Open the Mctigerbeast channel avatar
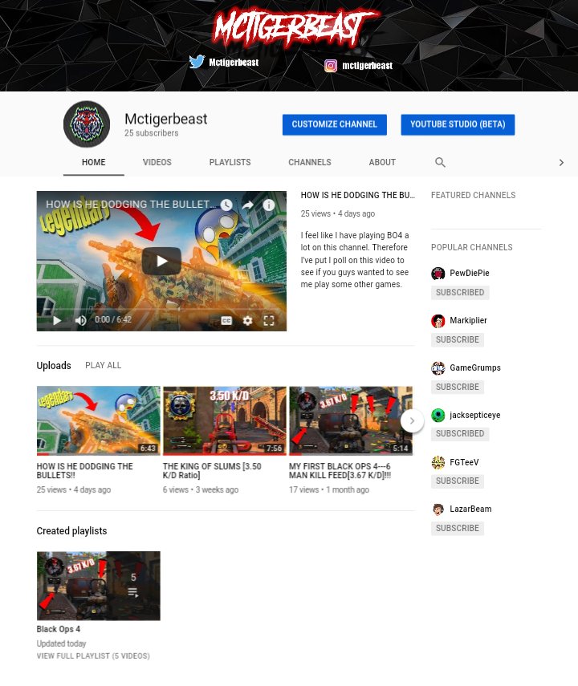The image size is (578, 686). click(87, 124)
